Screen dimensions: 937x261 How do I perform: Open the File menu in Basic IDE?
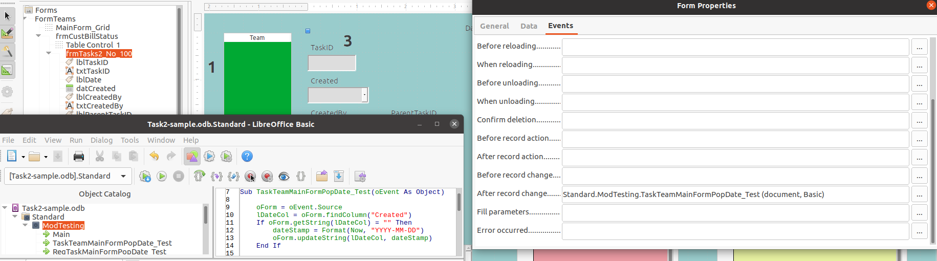click(x=8, y=140)
